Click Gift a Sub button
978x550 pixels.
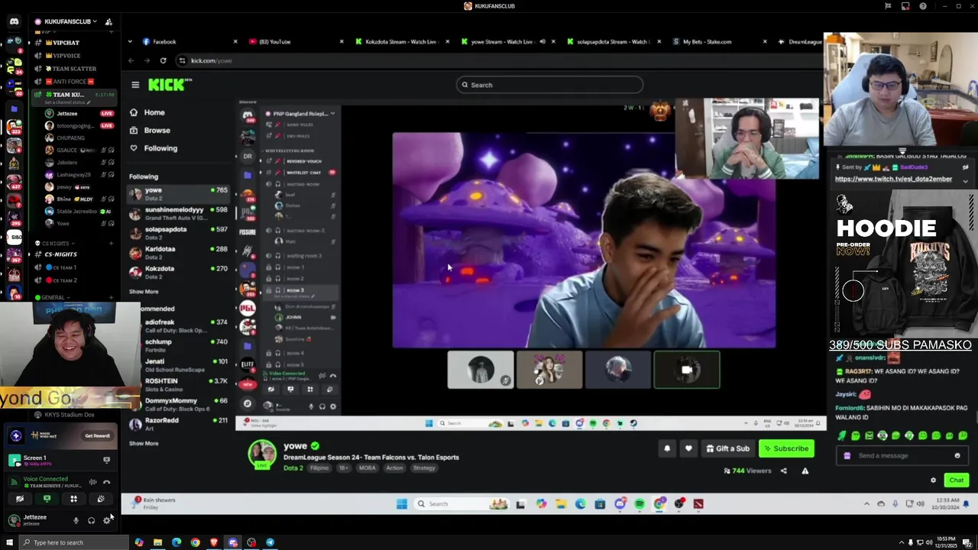point(727,448)
